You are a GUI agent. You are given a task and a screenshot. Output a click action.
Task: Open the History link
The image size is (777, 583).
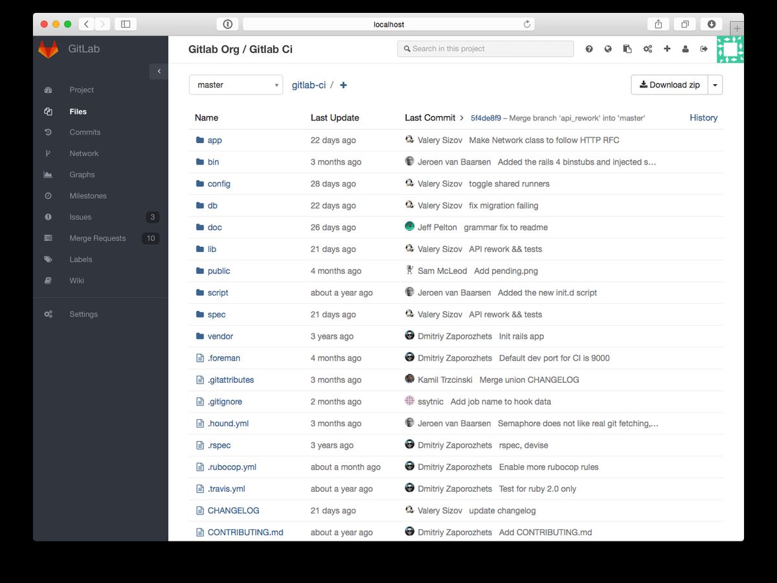click(x=703, y=118)
